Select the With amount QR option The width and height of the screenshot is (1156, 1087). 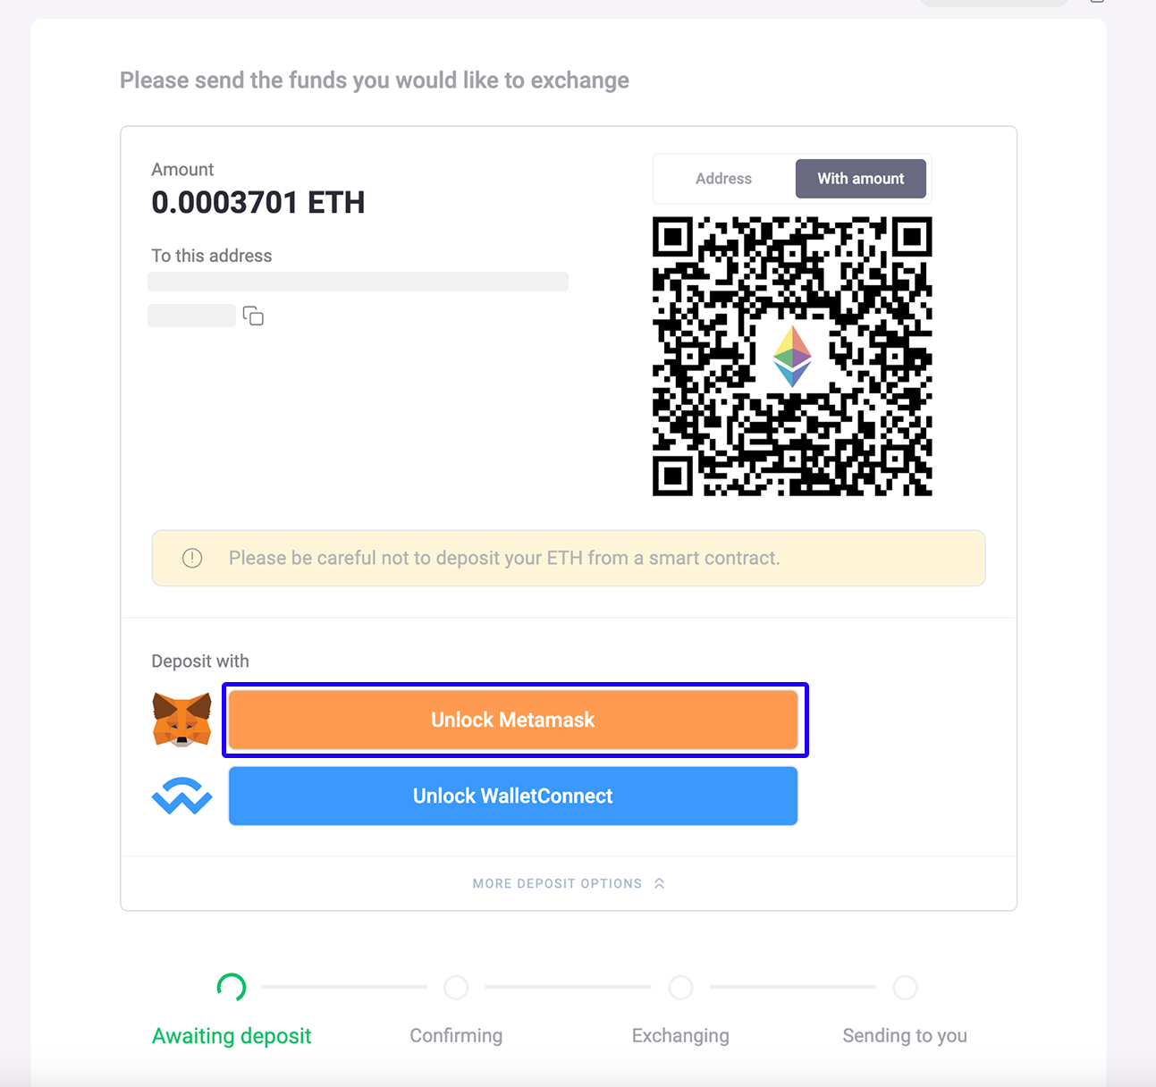(x=860, y=179)
